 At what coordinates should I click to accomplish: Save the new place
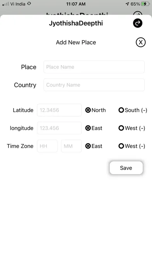coord(126,168)
